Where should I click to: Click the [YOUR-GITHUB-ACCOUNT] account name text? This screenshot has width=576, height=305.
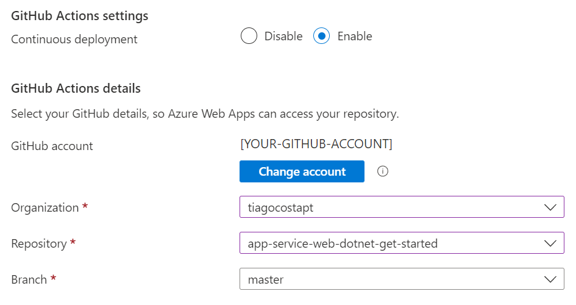(316, 145)
